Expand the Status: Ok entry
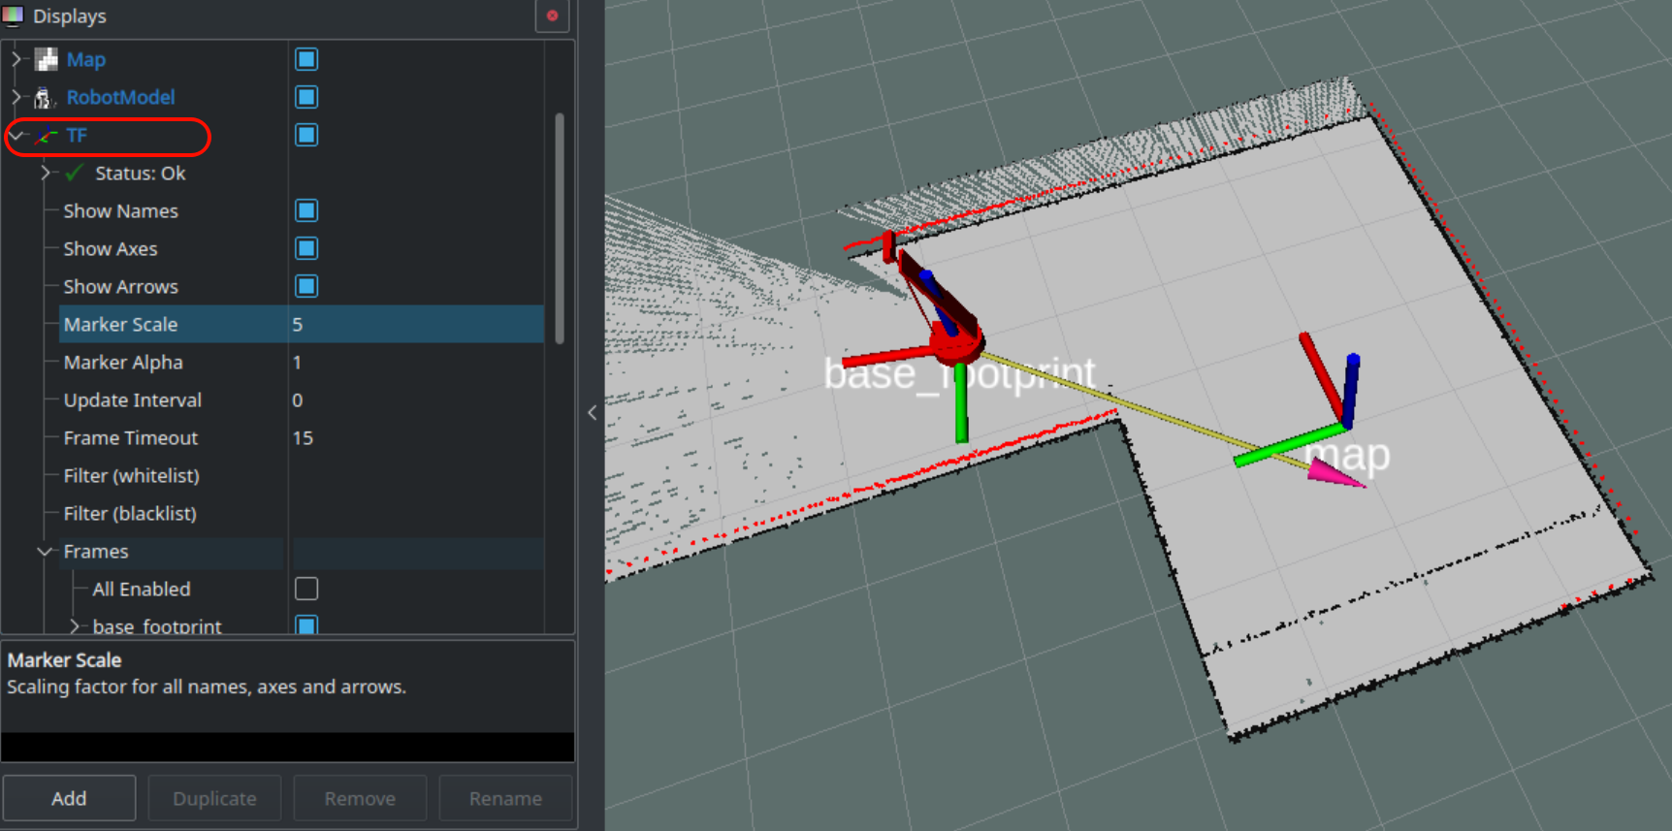Viewport: 1672px width, 831px height. 46,174
